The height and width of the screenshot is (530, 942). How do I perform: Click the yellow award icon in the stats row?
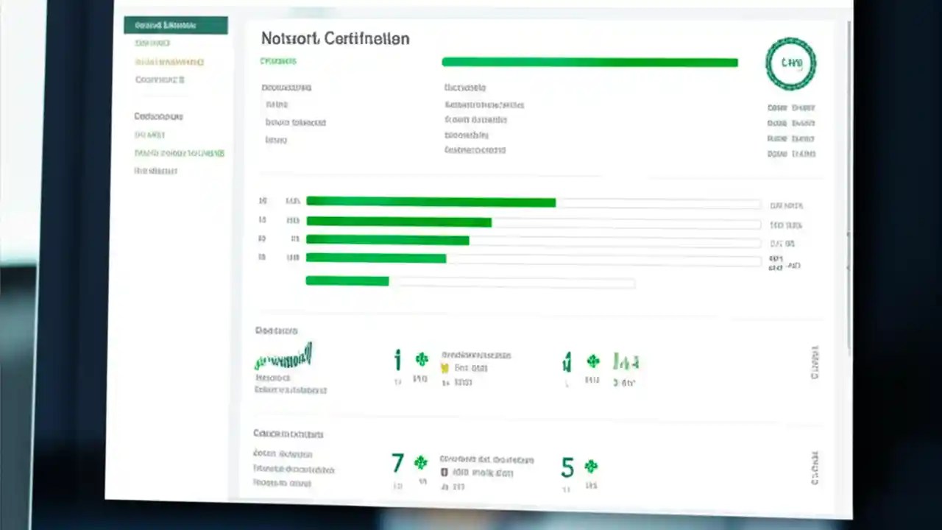(x=445, y=367)
